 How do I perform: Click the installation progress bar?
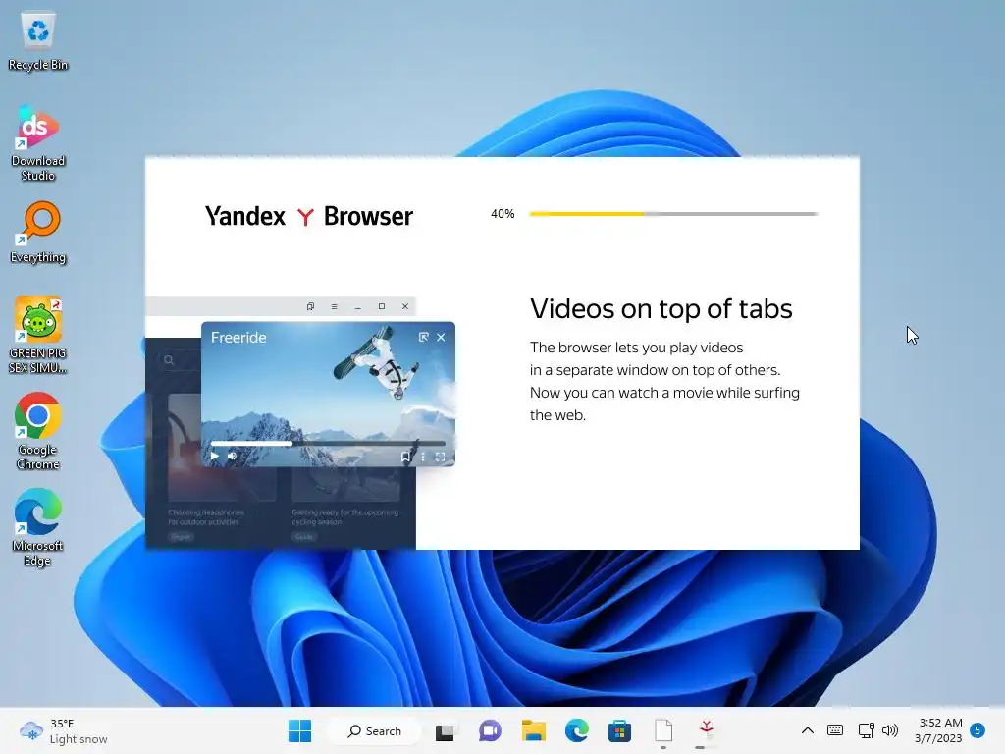673,213
